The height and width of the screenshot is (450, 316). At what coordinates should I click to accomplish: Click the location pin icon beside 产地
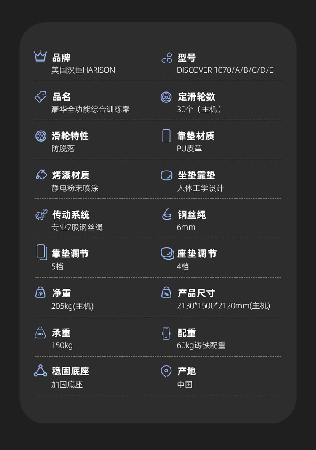[x=166, y=371]
